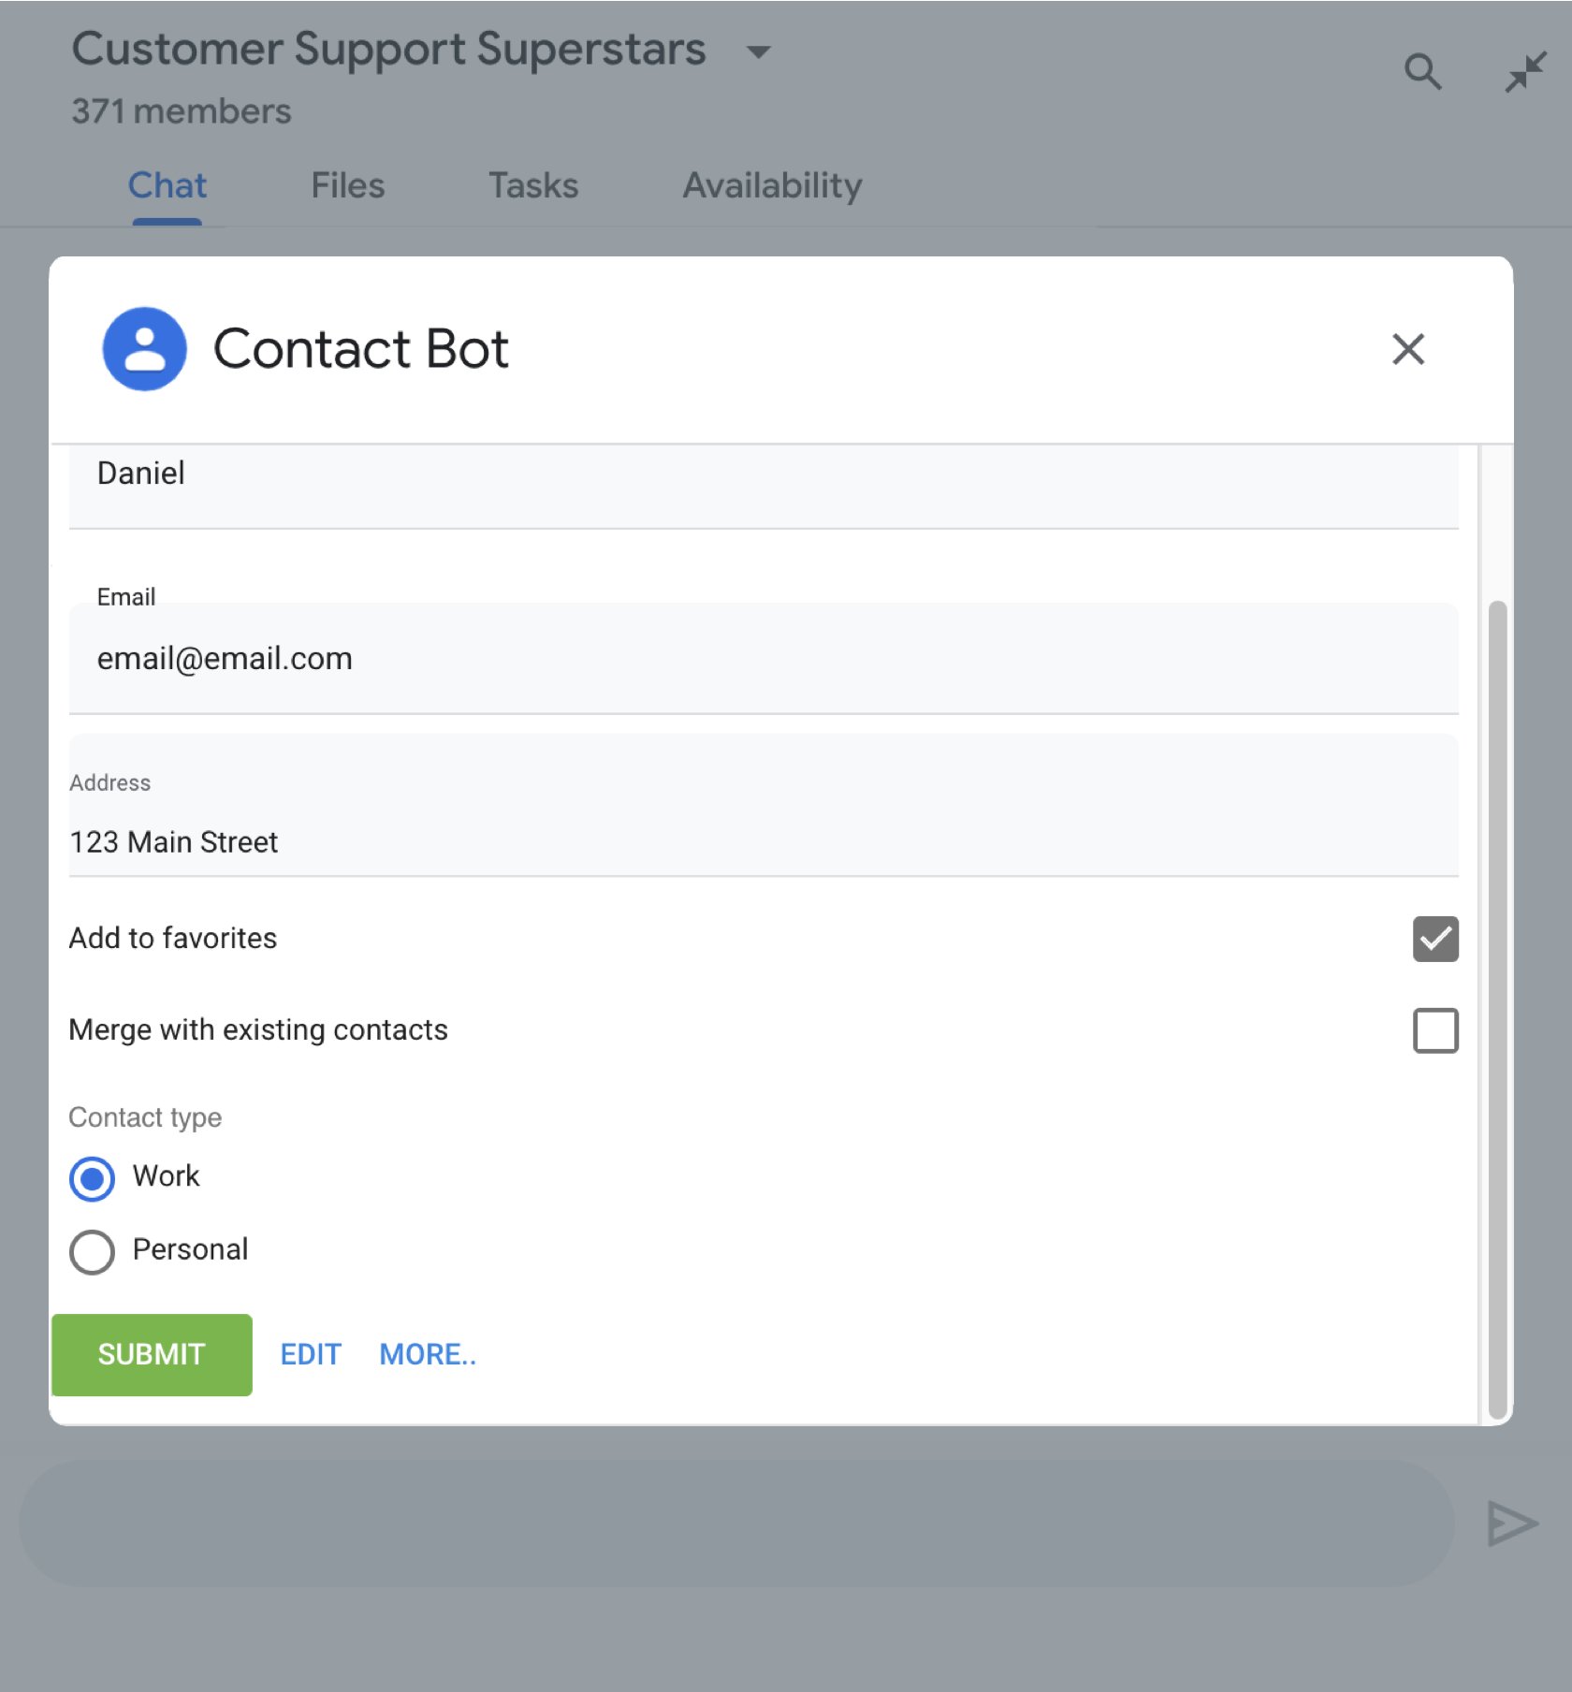Enable Merge with existing contacts

tap(1434, 1030)
